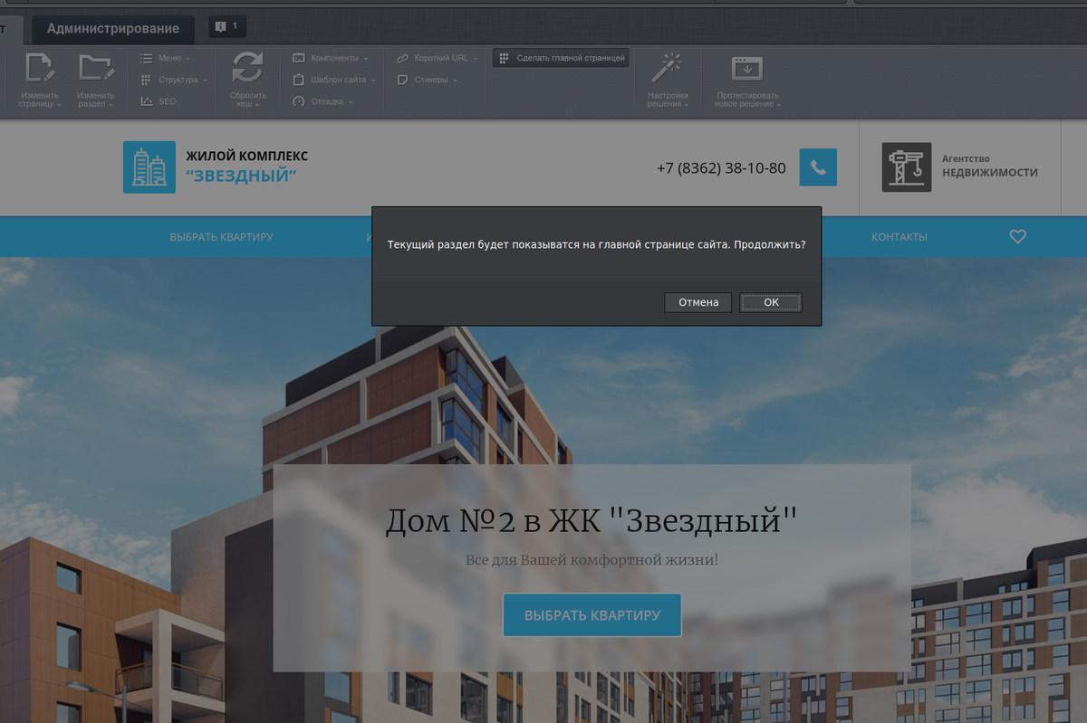Viewport: 1087px width, 723px height.
Task: Click the Протестировать новое решение icon
Action: point(747,69)
